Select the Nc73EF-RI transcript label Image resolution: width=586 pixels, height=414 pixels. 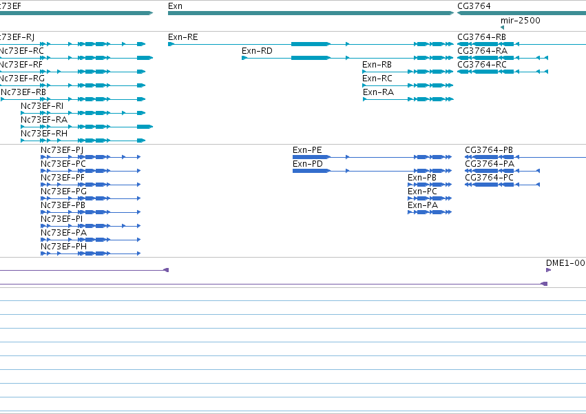[42, 106]
